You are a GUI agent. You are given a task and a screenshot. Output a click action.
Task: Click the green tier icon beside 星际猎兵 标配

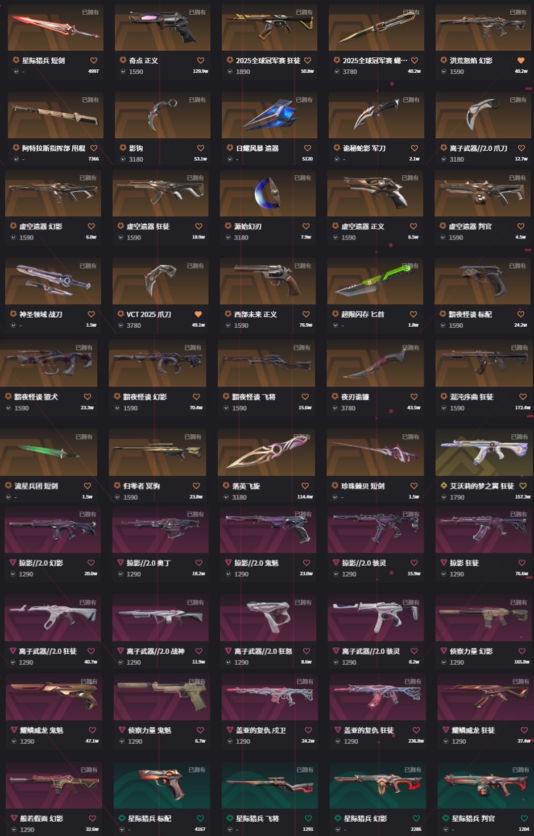(123, 818)
